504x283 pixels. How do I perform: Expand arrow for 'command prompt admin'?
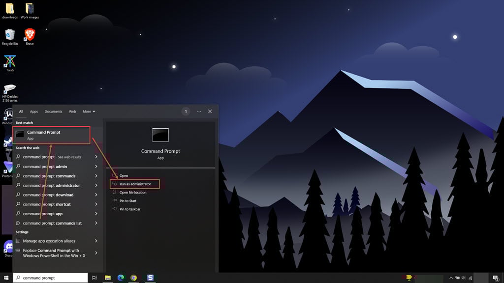point(96,167)
